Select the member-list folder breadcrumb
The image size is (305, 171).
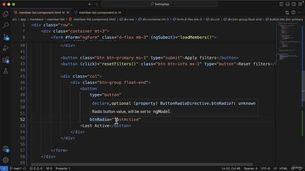[56, 19]
